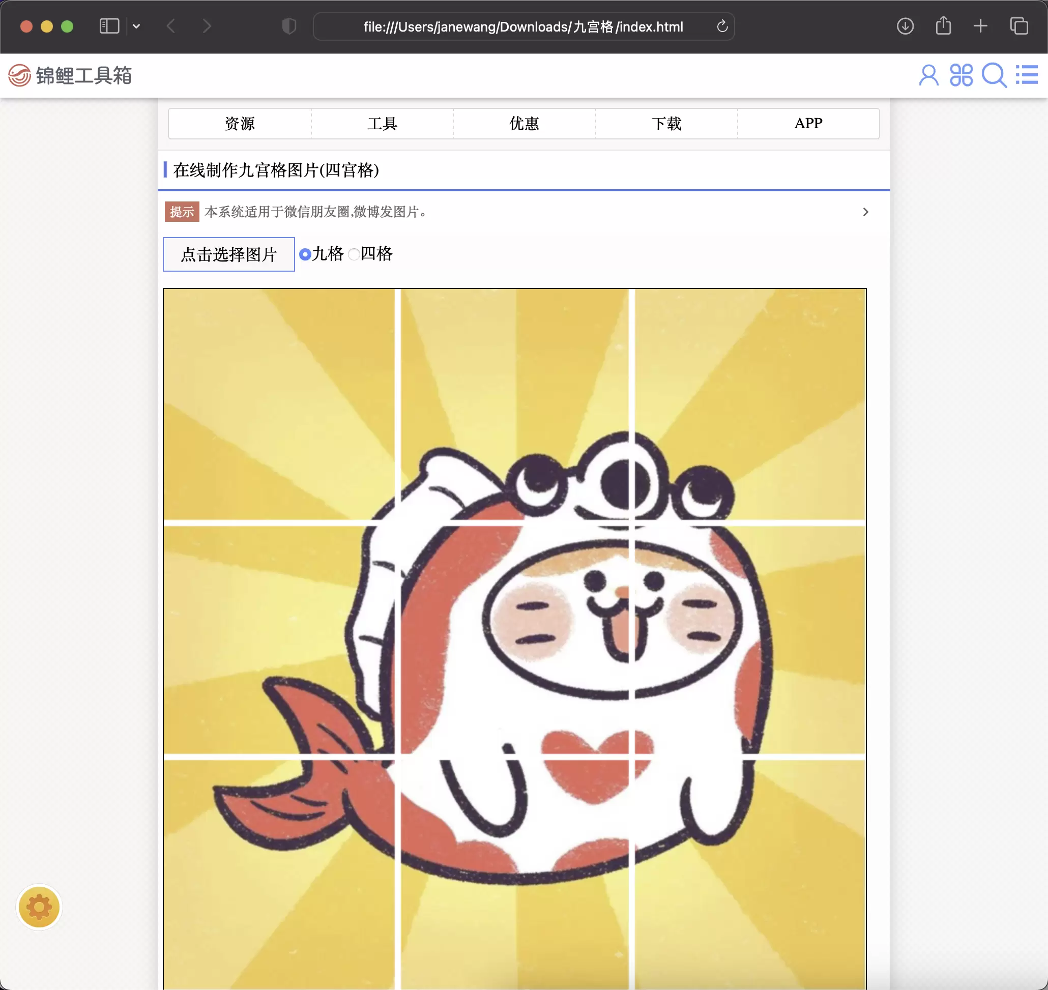Click the bottom-left tile with the fish tail
The width and height of the screenshot is (1048, 990).
(279, 875)
